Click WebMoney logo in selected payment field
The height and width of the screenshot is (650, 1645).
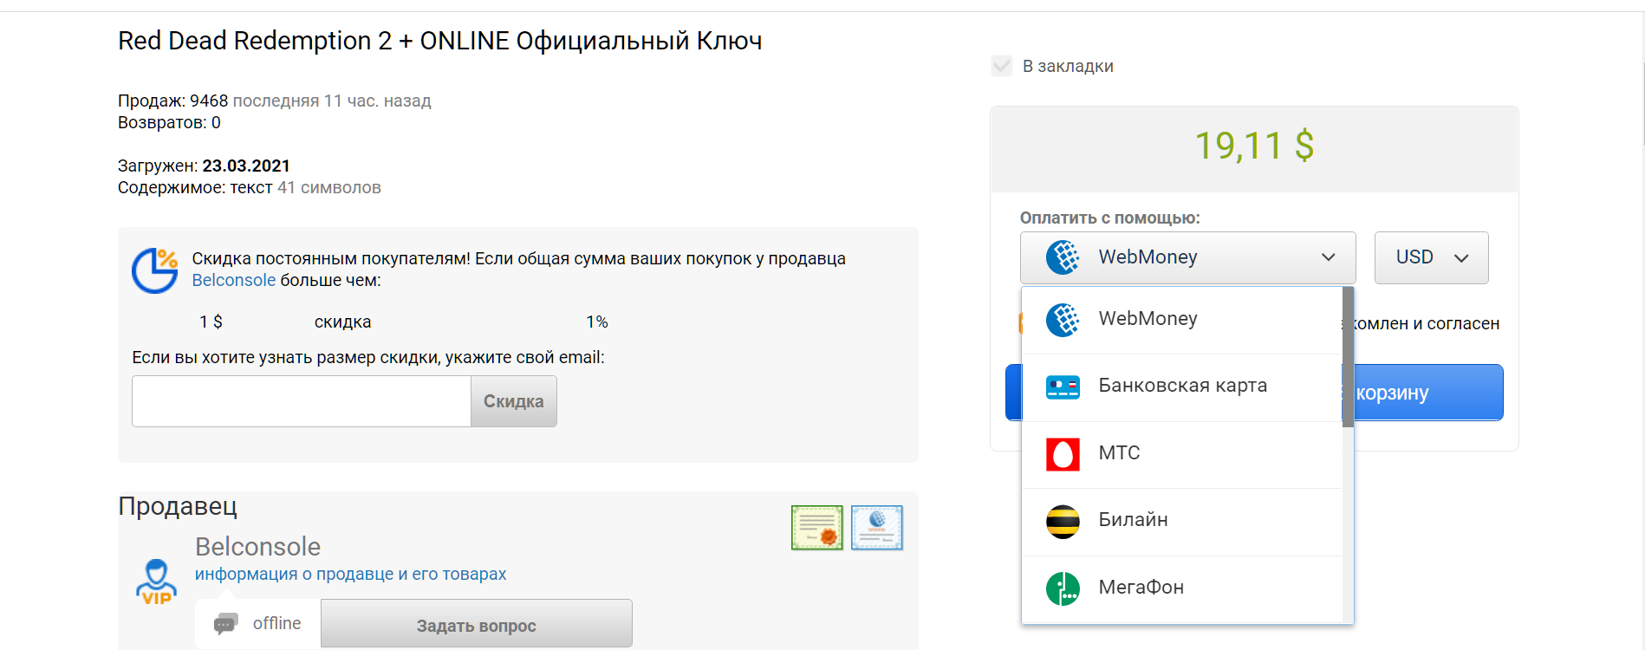coord(1063,257)
